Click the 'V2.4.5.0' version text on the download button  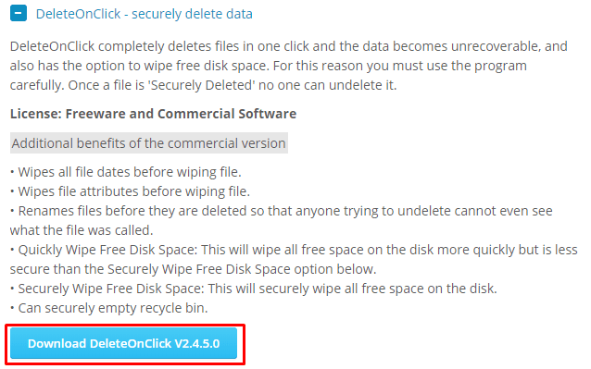(197, 343)
